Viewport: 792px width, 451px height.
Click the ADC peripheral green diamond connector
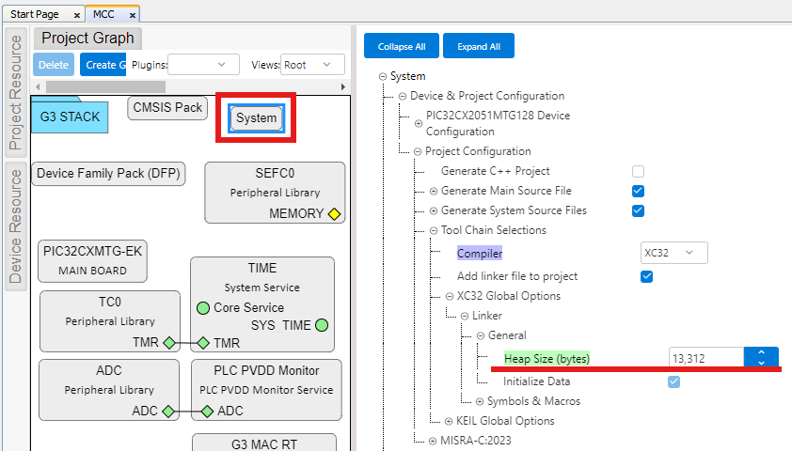[167, 411]
